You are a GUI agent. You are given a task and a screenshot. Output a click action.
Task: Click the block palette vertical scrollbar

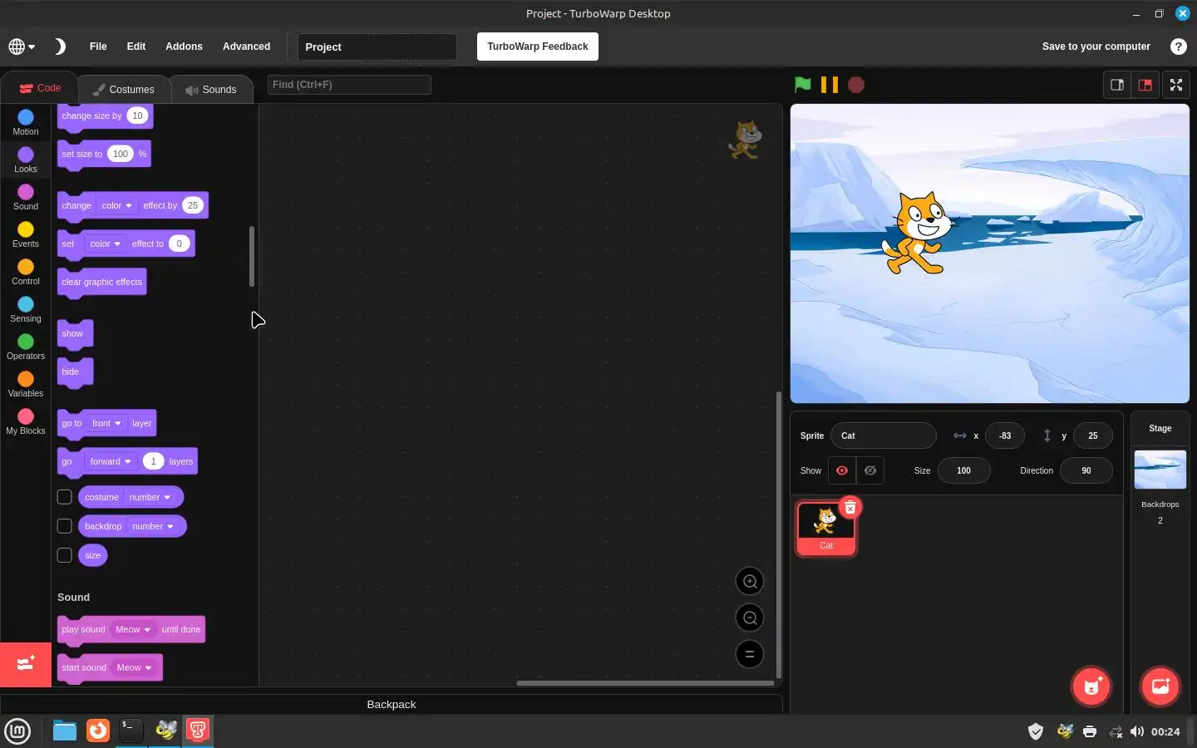[252, 257]
